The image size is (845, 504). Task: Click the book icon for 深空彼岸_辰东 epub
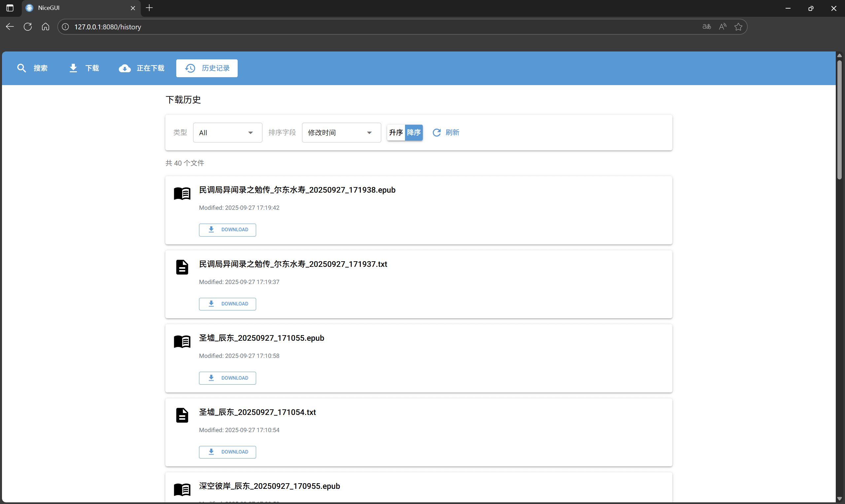[182, 489]
